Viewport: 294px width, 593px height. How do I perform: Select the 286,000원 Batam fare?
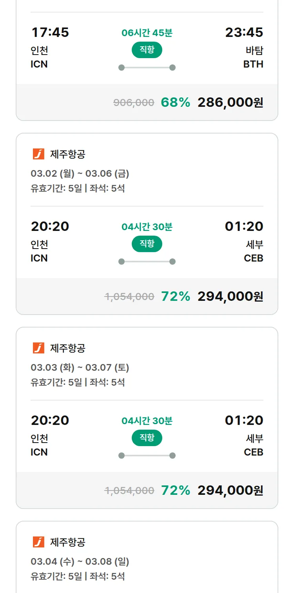click(230, 102)
